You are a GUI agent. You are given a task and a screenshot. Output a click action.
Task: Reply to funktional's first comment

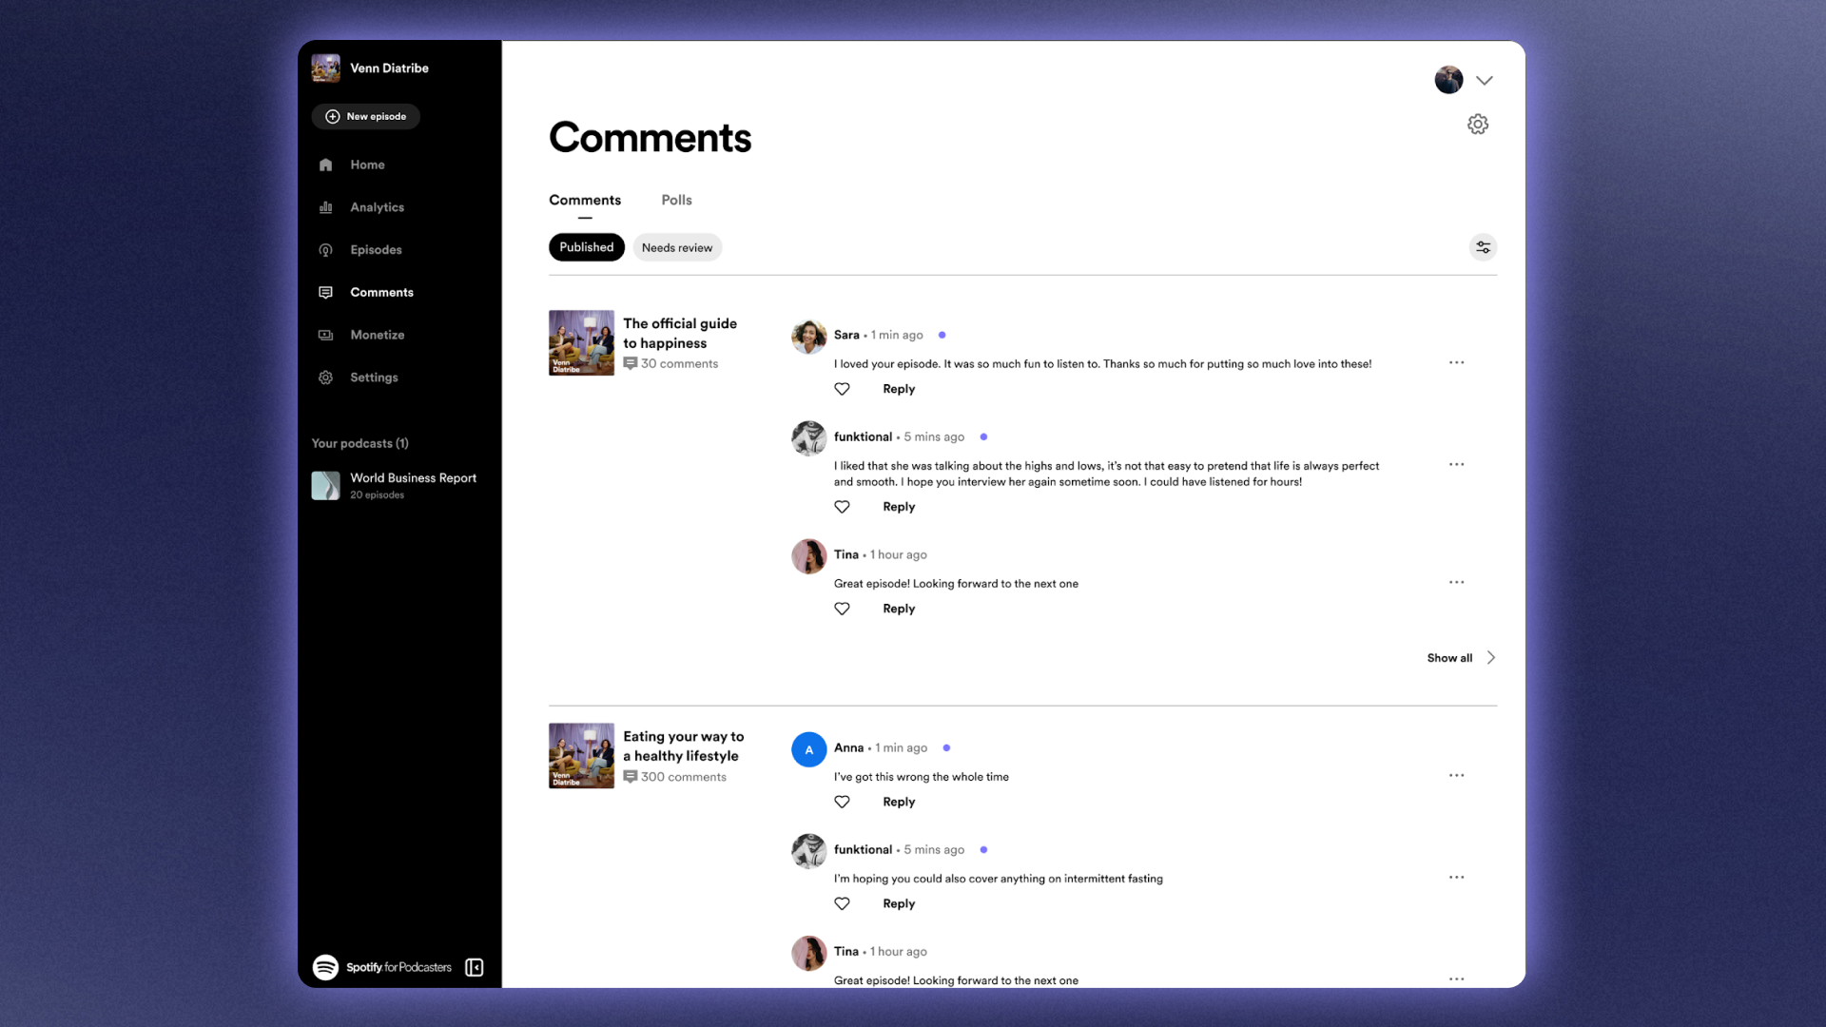point(898,507)
